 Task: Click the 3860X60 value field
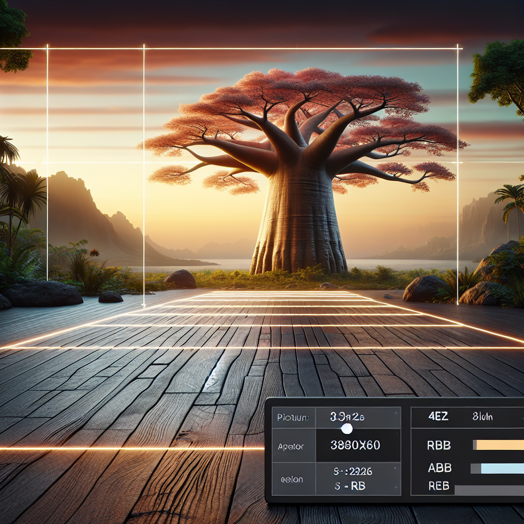[358, 445]
